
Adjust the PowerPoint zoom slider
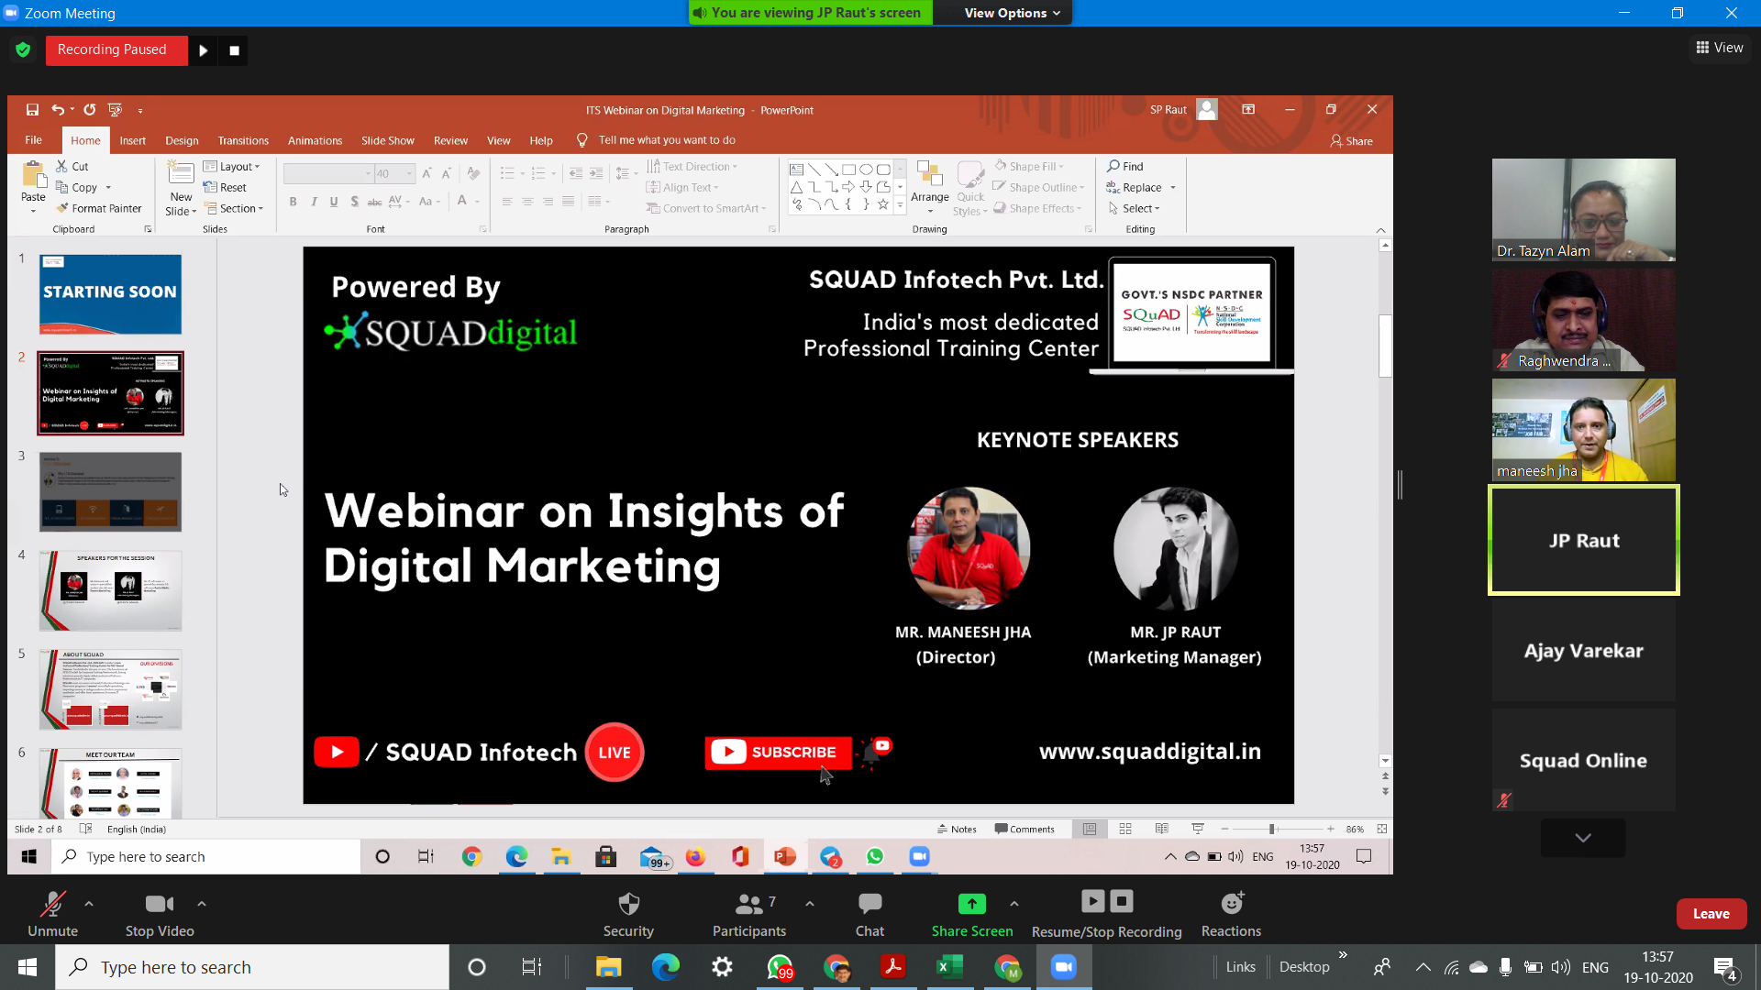pyautogui.click(x=1272, y=829)
